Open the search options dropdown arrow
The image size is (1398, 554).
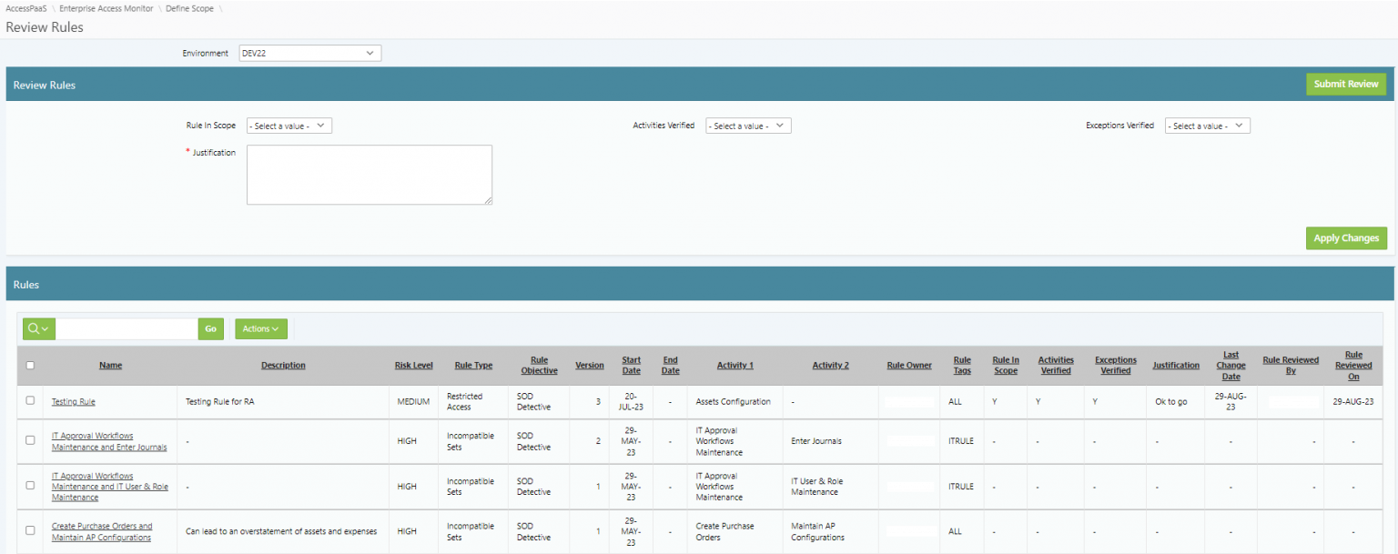coord(46,328)
